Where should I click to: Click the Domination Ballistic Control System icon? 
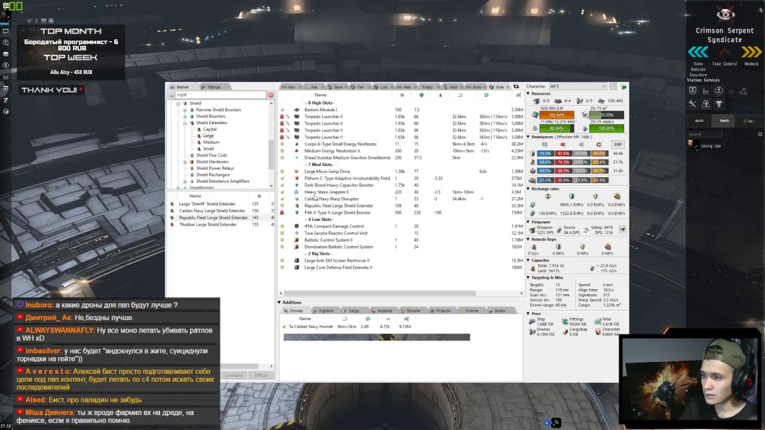[x=297, y=247]
